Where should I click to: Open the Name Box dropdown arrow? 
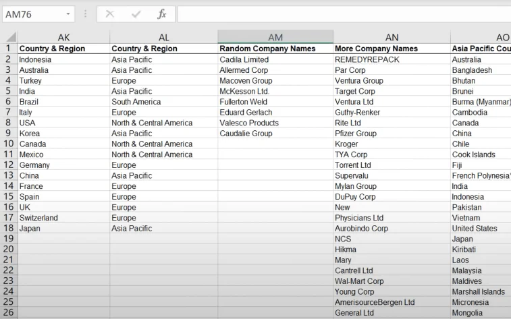click(x=68, y=14)
